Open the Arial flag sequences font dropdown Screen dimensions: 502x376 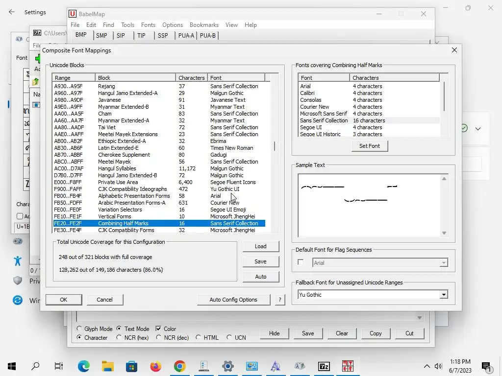click(444, 263)
